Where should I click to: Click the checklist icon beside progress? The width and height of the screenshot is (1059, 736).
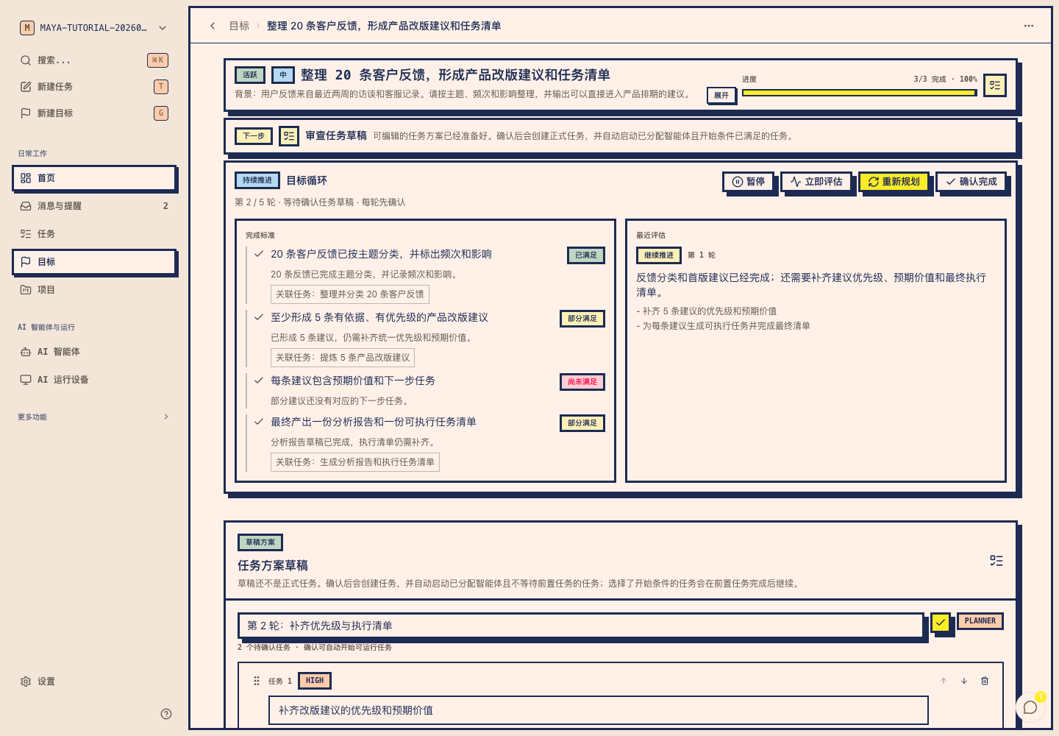coord(995,85)
